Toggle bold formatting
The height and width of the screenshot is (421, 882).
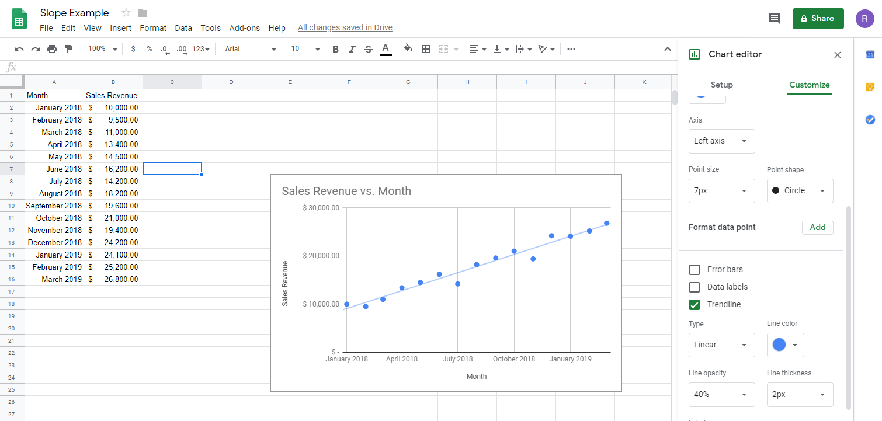[x=335, y=49]
